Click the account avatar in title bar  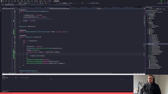coord(161,1)
